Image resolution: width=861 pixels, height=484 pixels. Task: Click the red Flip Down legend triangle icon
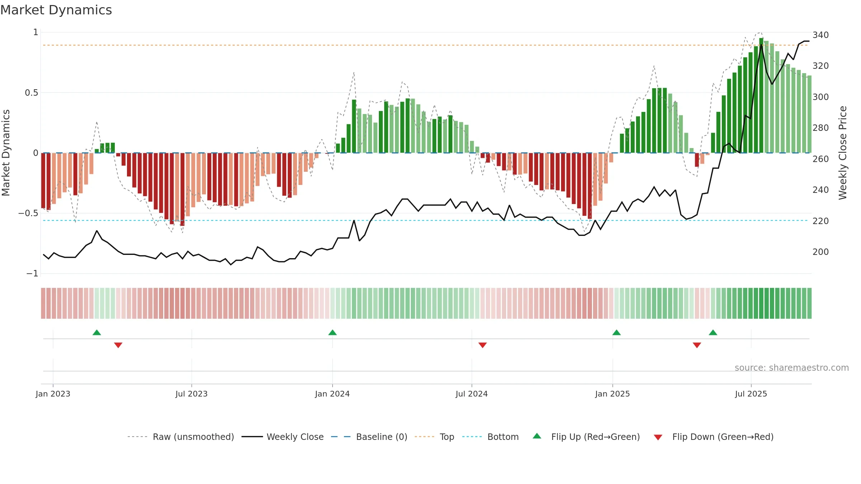pyautogui.click(x=658, y=437)
